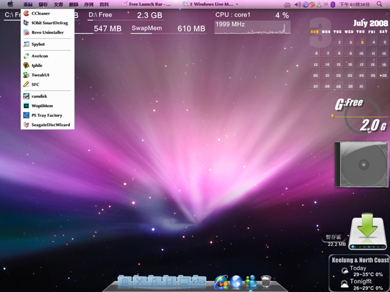Click the D:\ Free disk readout
Image resolution: width=390 pixels, height=292 pixels.
point(126,15)
